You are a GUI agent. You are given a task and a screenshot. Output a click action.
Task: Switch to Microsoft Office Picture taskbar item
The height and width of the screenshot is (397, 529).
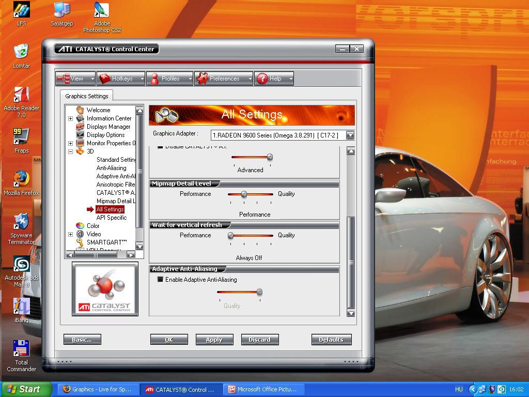pos(263,390)
